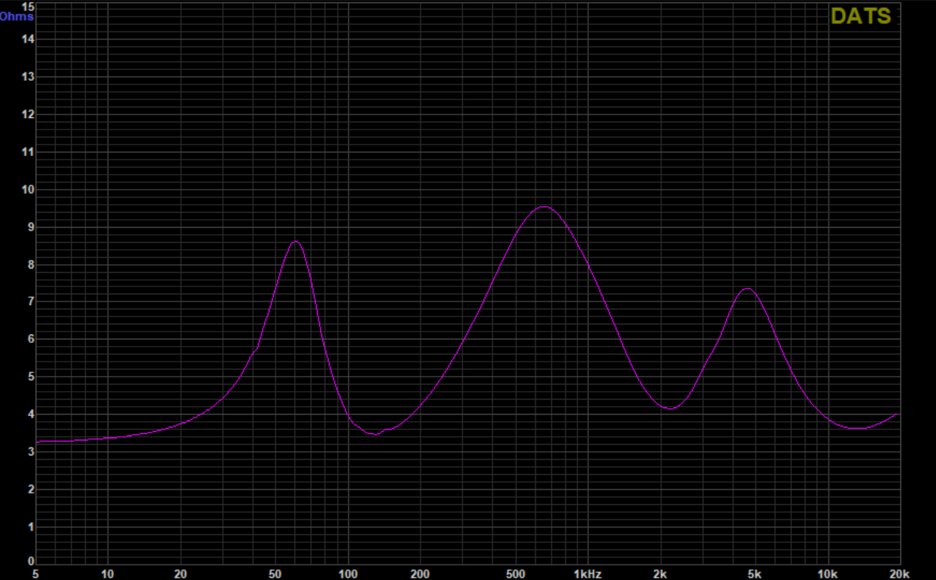Click the 100 label on frequency axis
Viewport: 936px width, 580px height.
pyautogui.click(x=348, y=573)
